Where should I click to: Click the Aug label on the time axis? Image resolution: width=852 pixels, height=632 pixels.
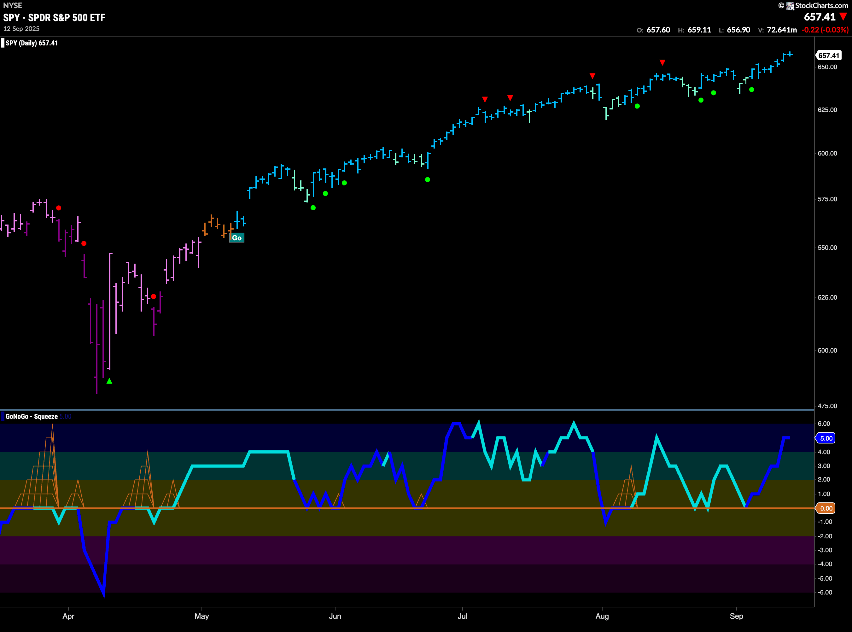point(602,616)
